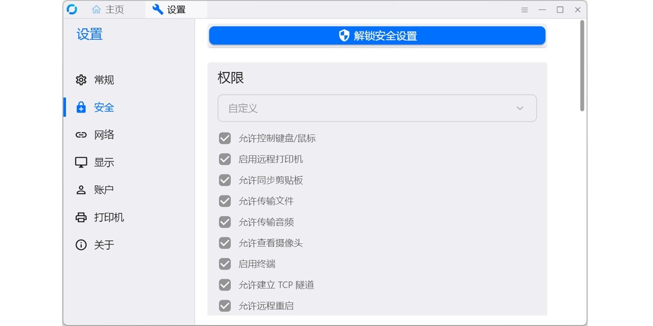Open the 自定义 permission dropdown
Viewport: 653px width, 326px height.
(377, 108)
